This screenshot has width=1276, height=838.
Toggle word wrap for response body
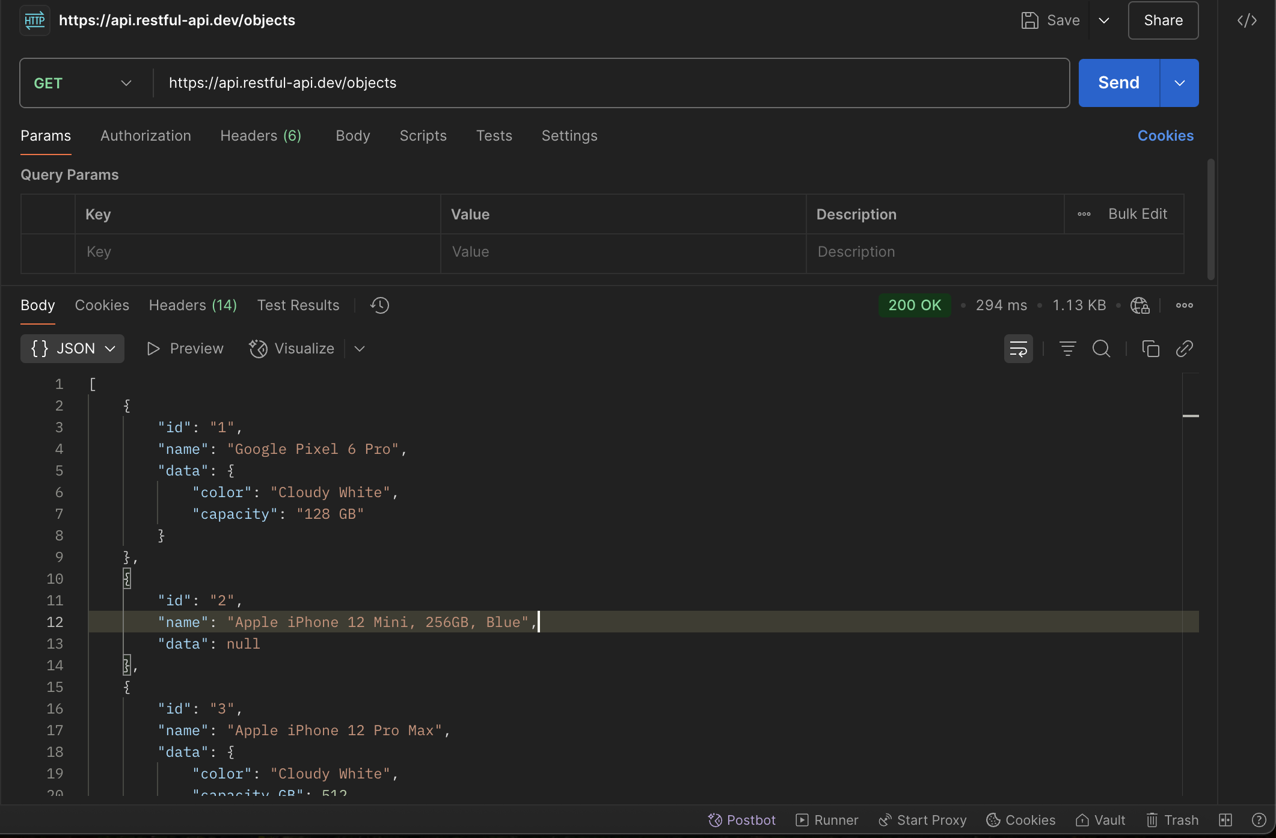click(1018, 349)
